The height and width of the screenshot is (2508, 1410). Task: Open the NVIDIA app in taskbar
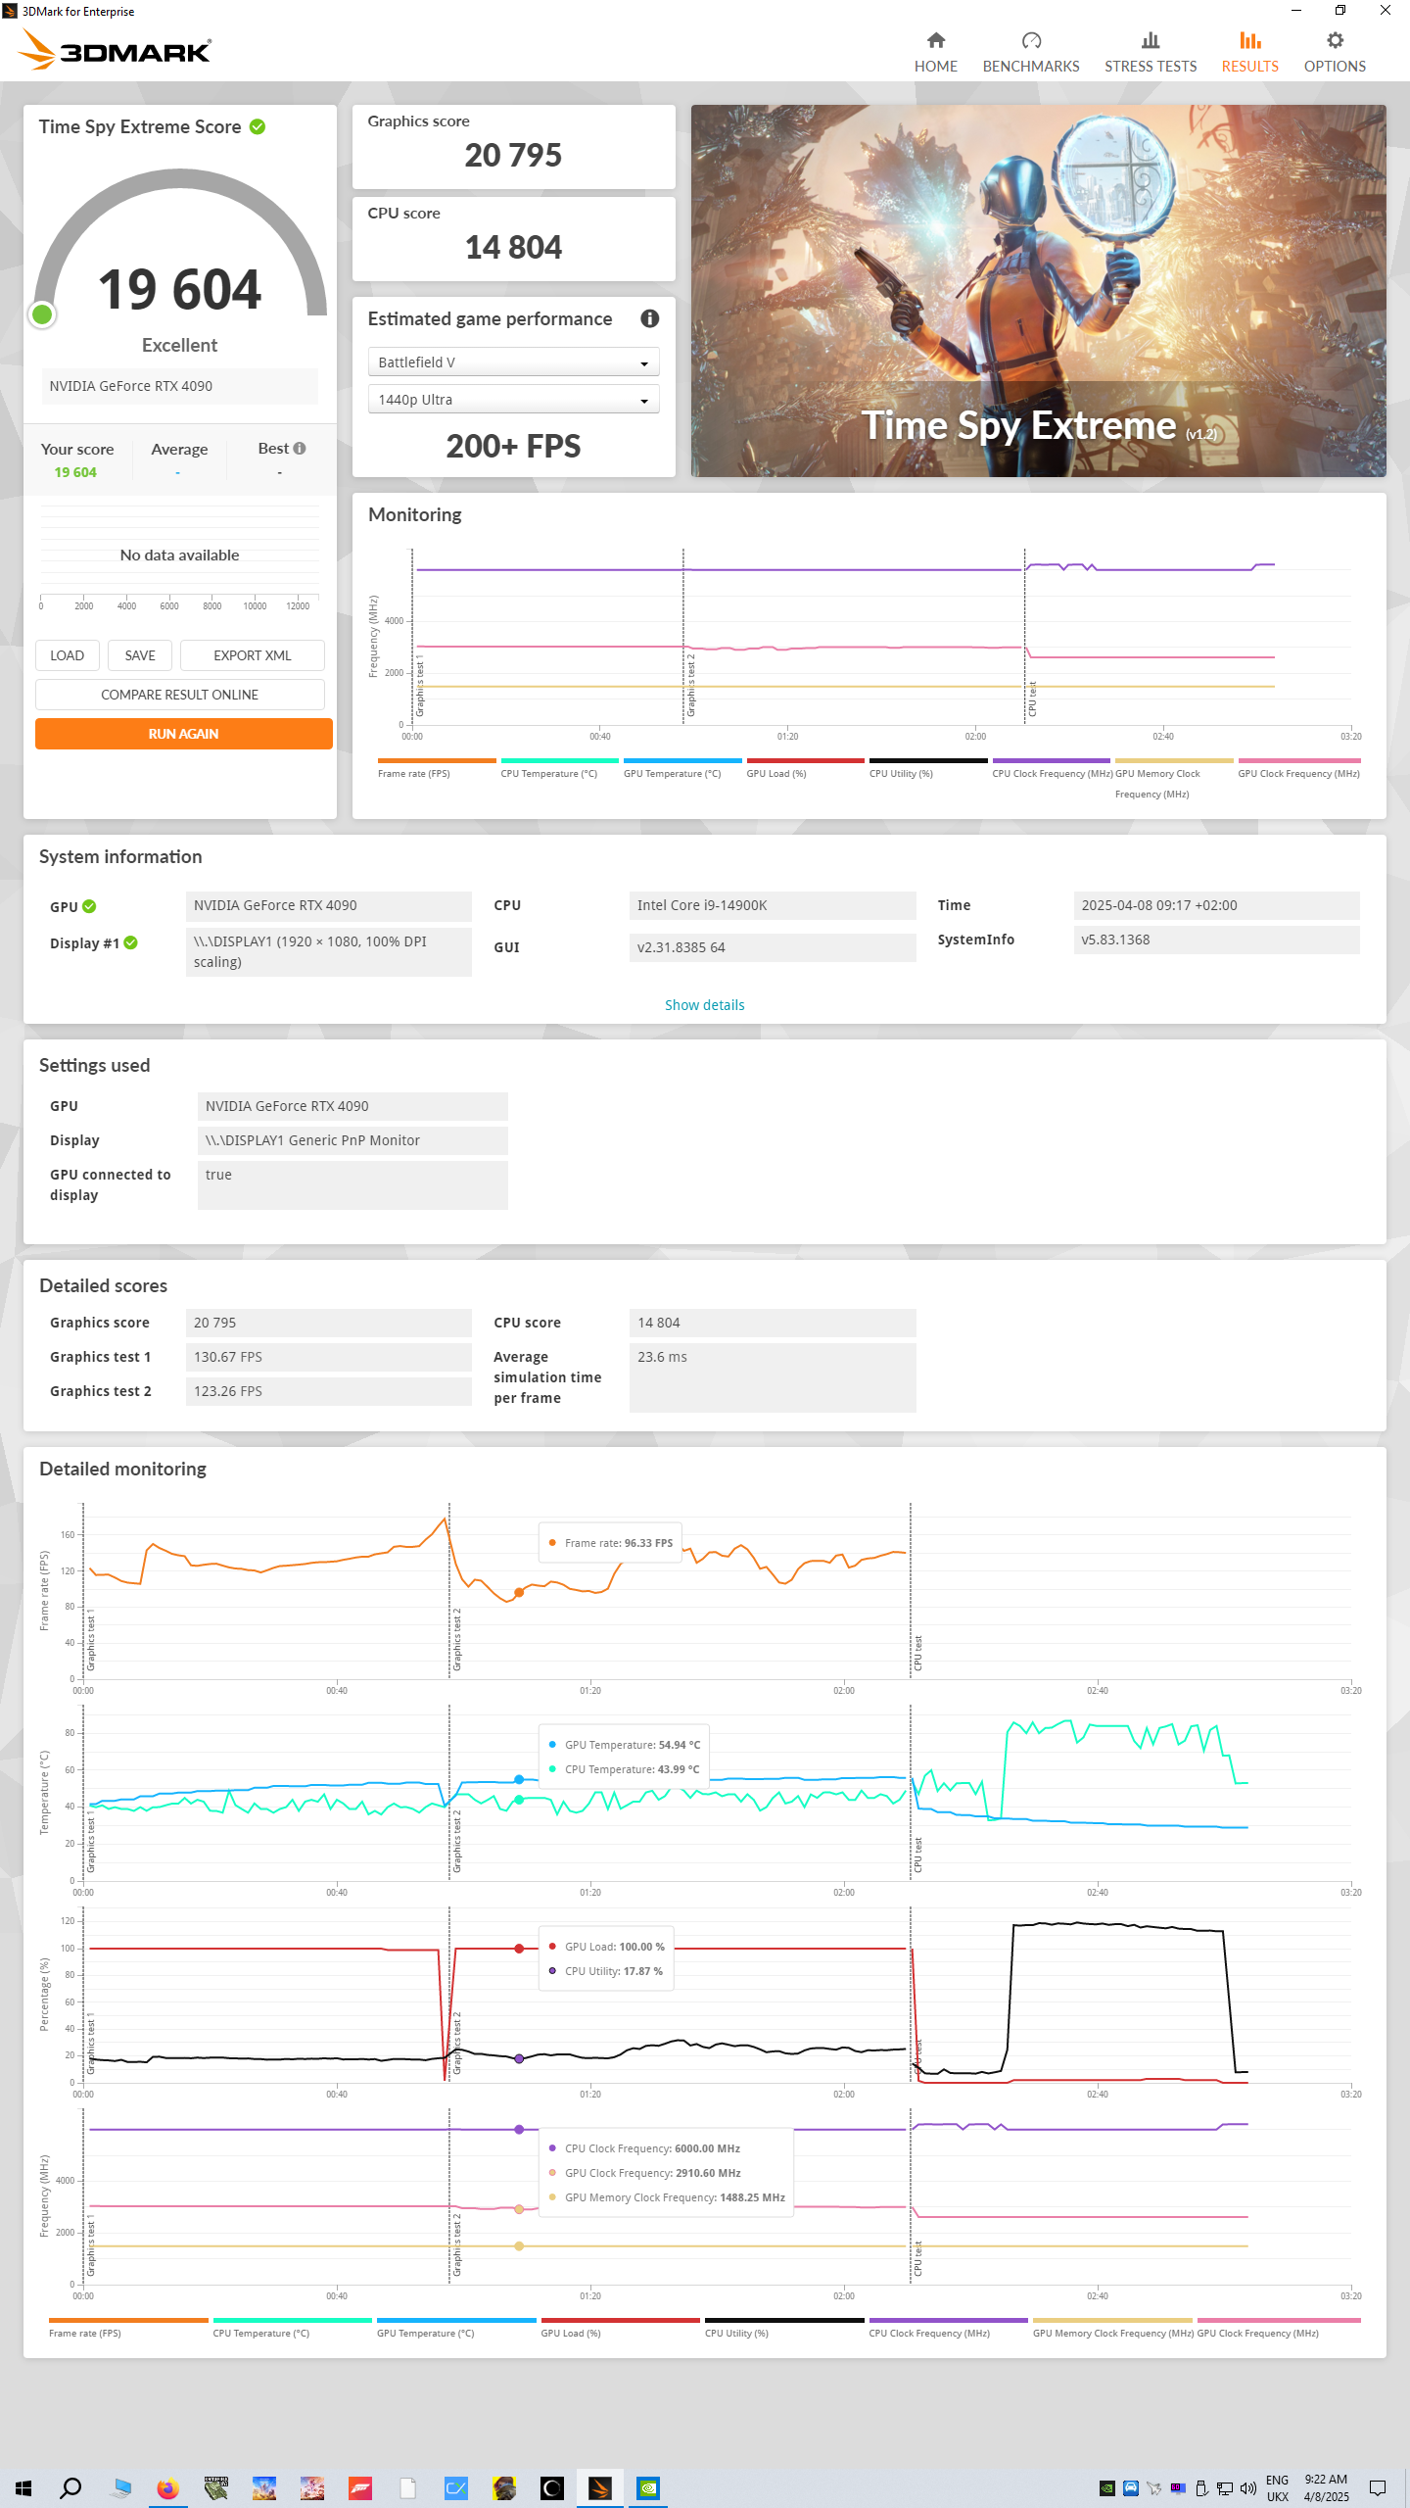click(x=647, y=2487)
